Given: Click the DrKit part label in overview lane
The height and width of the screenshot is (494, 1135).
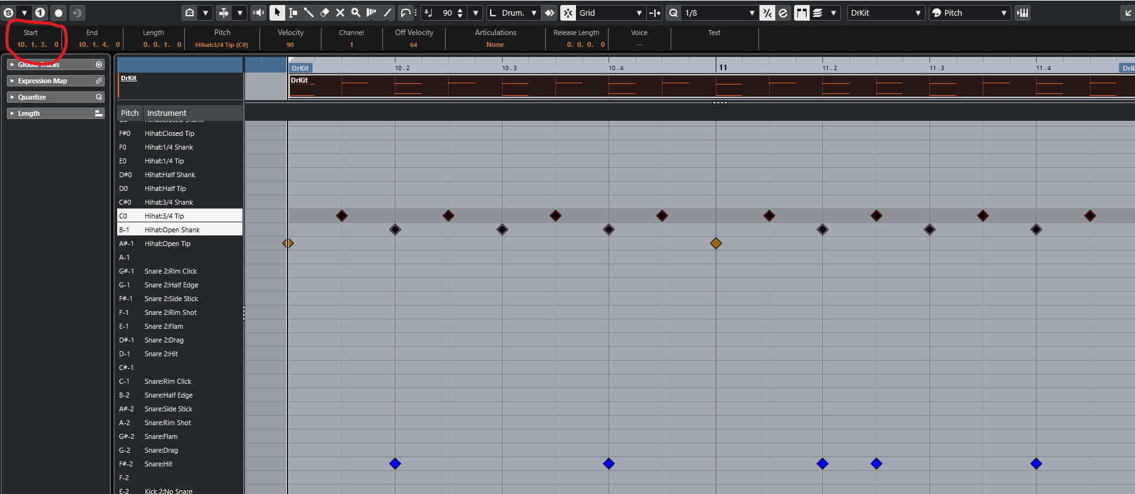Looking at the screenshot, I should [x=300, y=80].
